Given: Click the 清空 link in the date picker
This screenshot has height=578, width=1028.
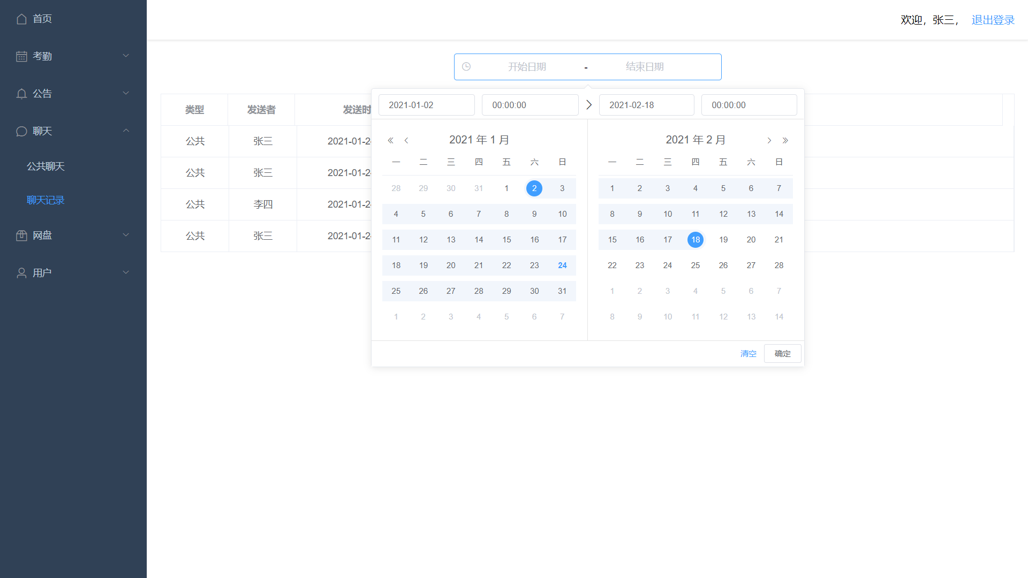Looking at the screenshot, I should 749,354.
